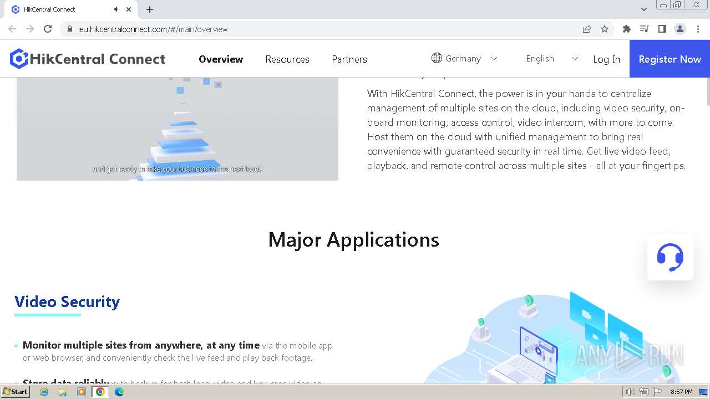The image size is (710, 399).
Task: Click the page vertical scrollbar thumb
Action: point(707,91)
